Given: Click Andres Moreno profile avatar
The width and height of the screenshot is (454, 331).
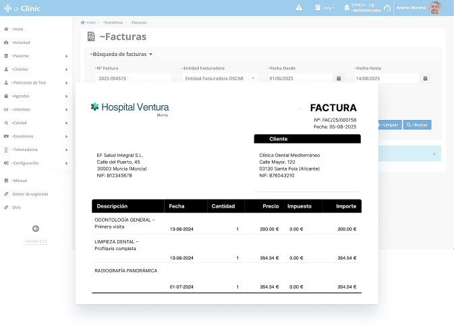Looking at the screenshot, I should pyautogui.click(x=435, y=7).
